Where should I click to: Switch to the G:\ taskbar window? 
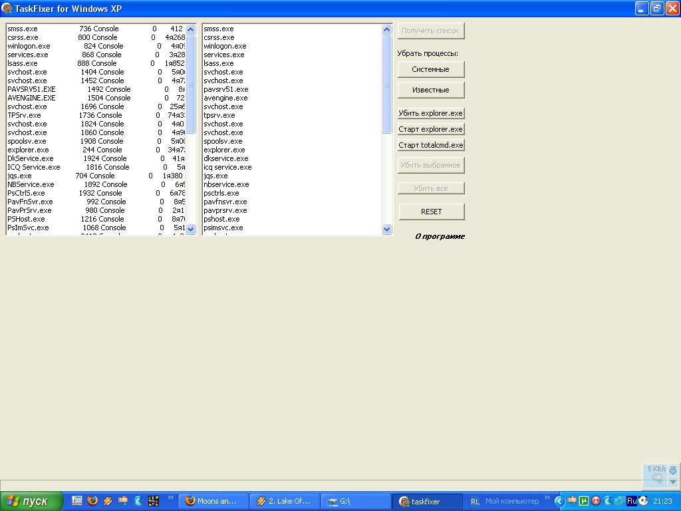(355, 501)
